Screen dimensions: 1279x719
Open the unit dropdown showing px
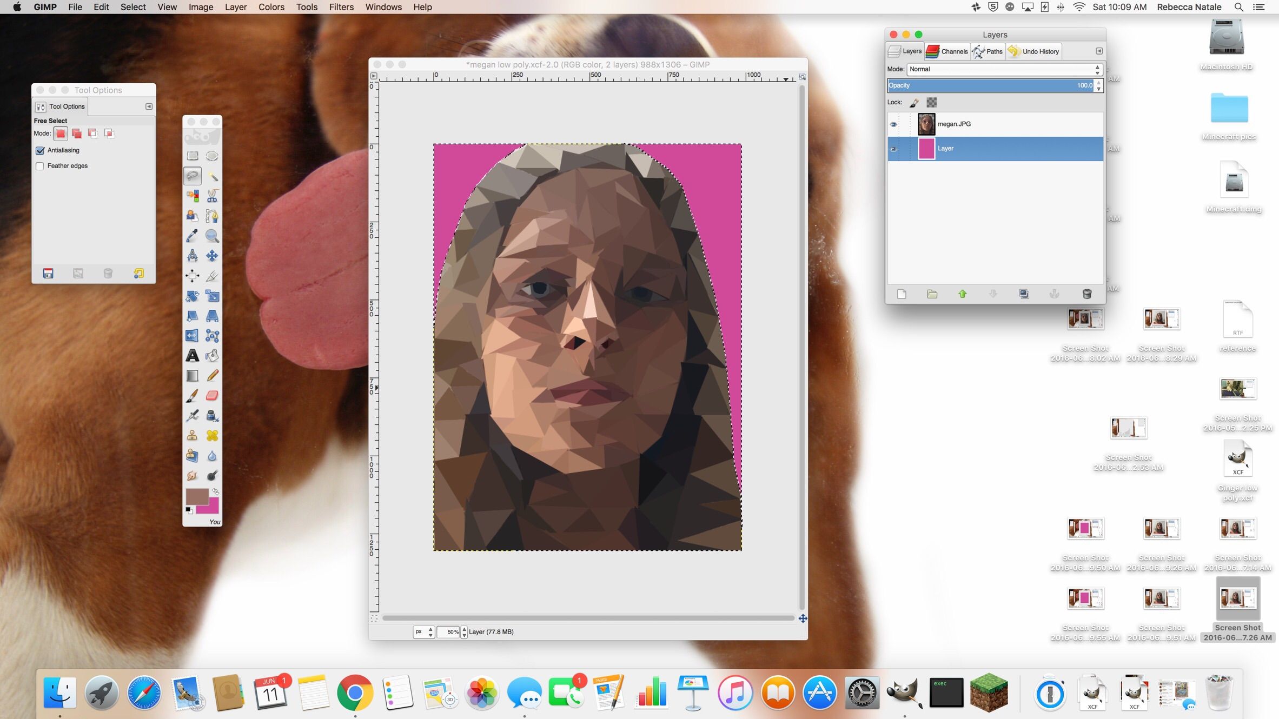pos(423,631)
